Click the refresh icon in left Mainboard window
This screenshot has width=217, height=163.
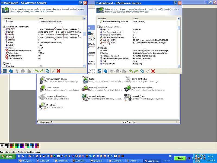click(x=47, y=71)
